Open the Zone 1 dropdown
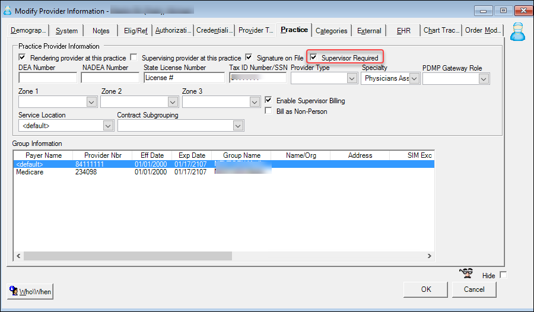 click(x=91, y=102)
